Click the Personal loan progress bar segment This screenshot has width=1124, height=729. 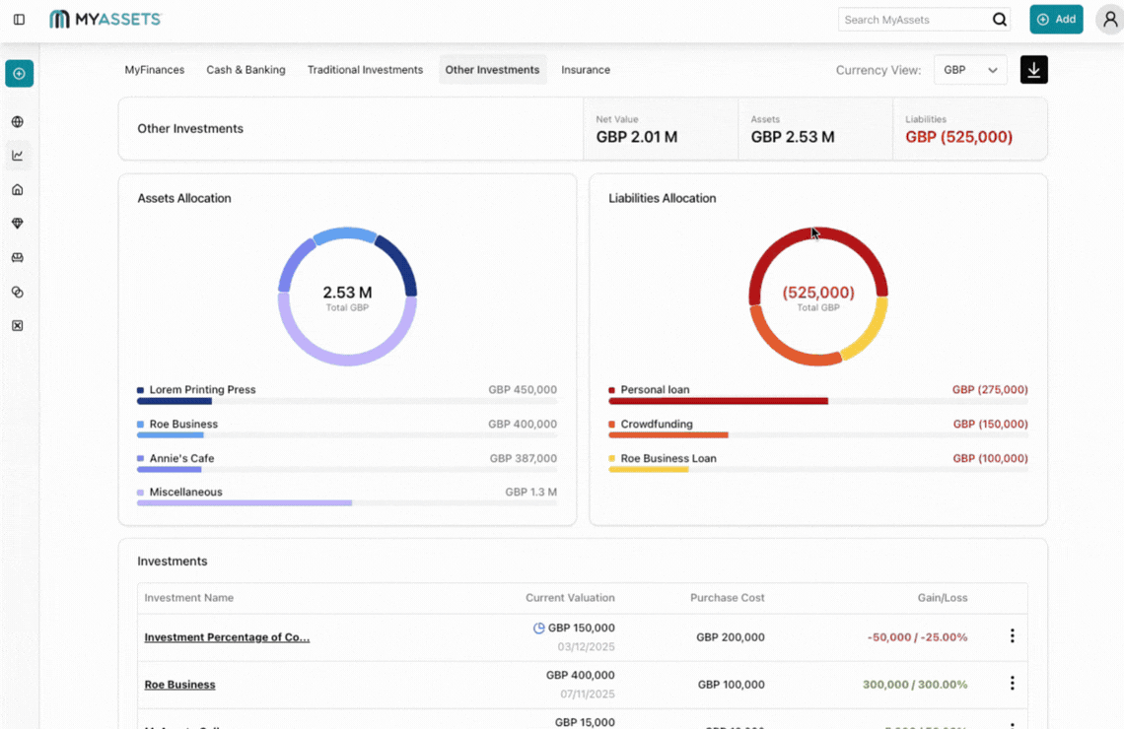pyautogui.click(x=719, y=401)
